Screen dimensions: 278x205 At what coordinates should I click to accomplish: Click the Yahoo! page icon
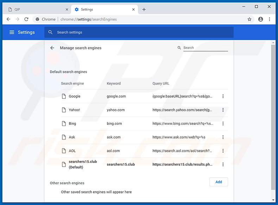(x=64, y=110)
